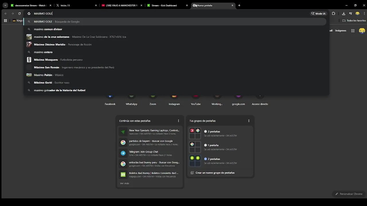Click Máximo Décimo Meridio thumbnail image
The image size is (367, 206).
click(x=29, y=44)
